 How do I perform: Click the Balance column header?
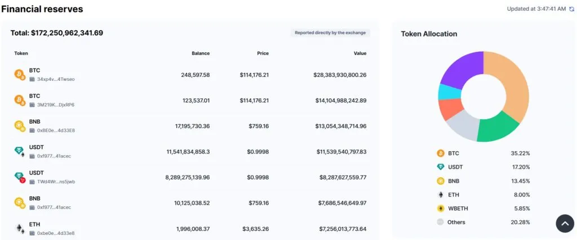click(x=200, y=53)
